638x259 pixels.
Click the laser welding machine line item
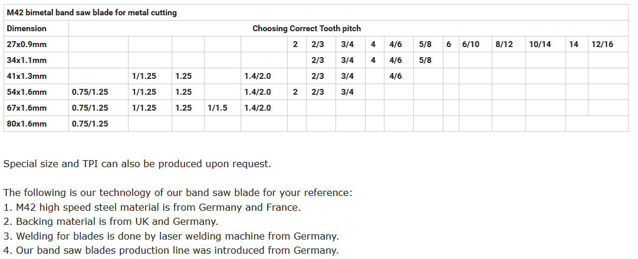pos(172,236)
